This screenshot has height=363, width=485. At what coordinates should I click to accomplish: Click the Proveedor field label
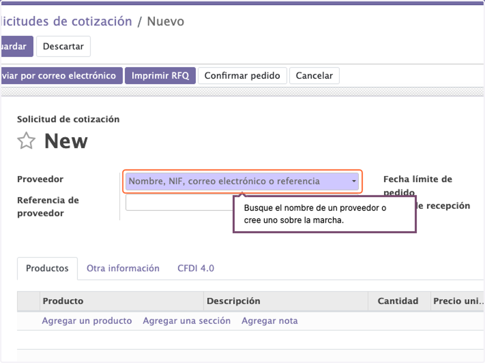tap(40, 179)
